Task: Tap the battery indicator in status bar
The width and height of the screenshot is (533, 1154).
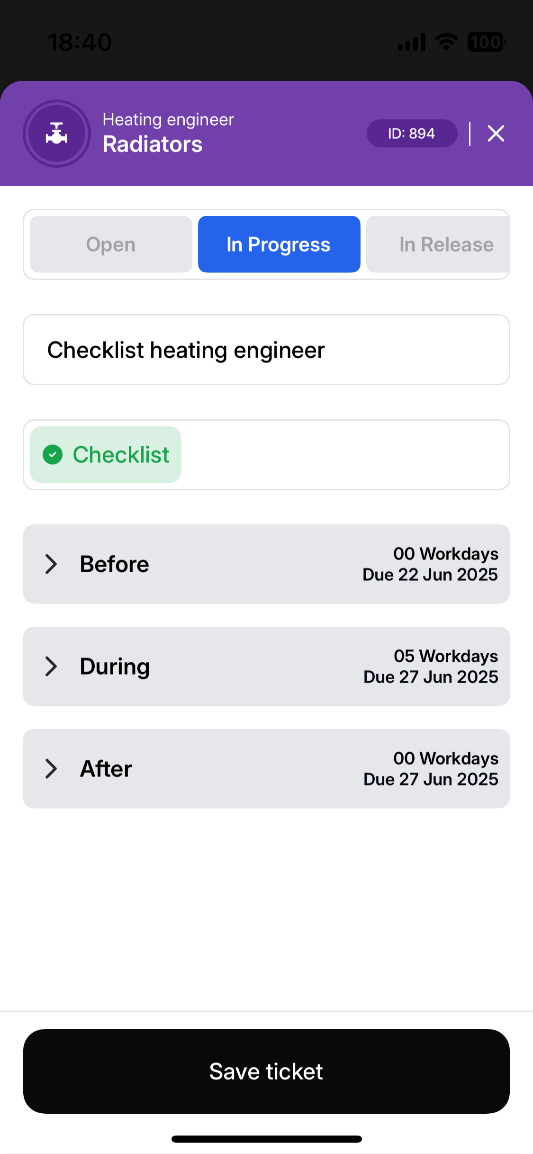Action: pos(486,42)
